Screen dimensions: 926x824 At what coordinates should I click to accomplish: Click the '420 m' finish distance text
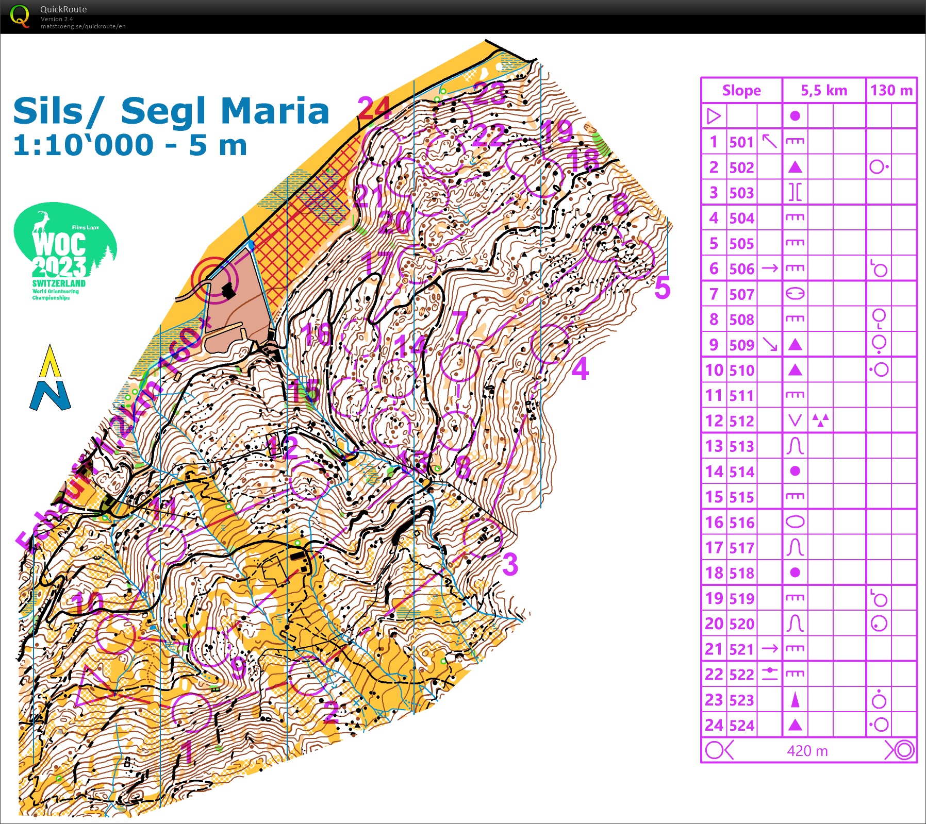pyautogui.click(x=807, y=751)
